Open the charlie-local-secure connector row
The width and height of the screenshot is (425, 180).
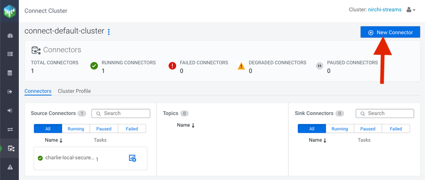click(91, 158)
